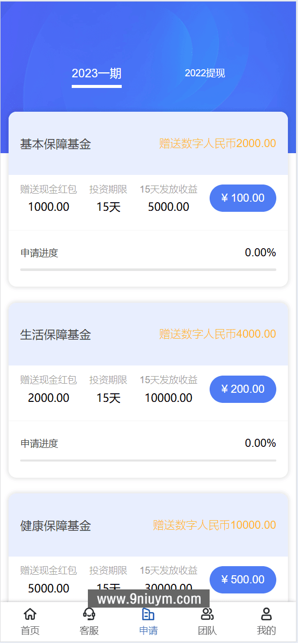Switch to the 2022提现 tab

point(205,73)
